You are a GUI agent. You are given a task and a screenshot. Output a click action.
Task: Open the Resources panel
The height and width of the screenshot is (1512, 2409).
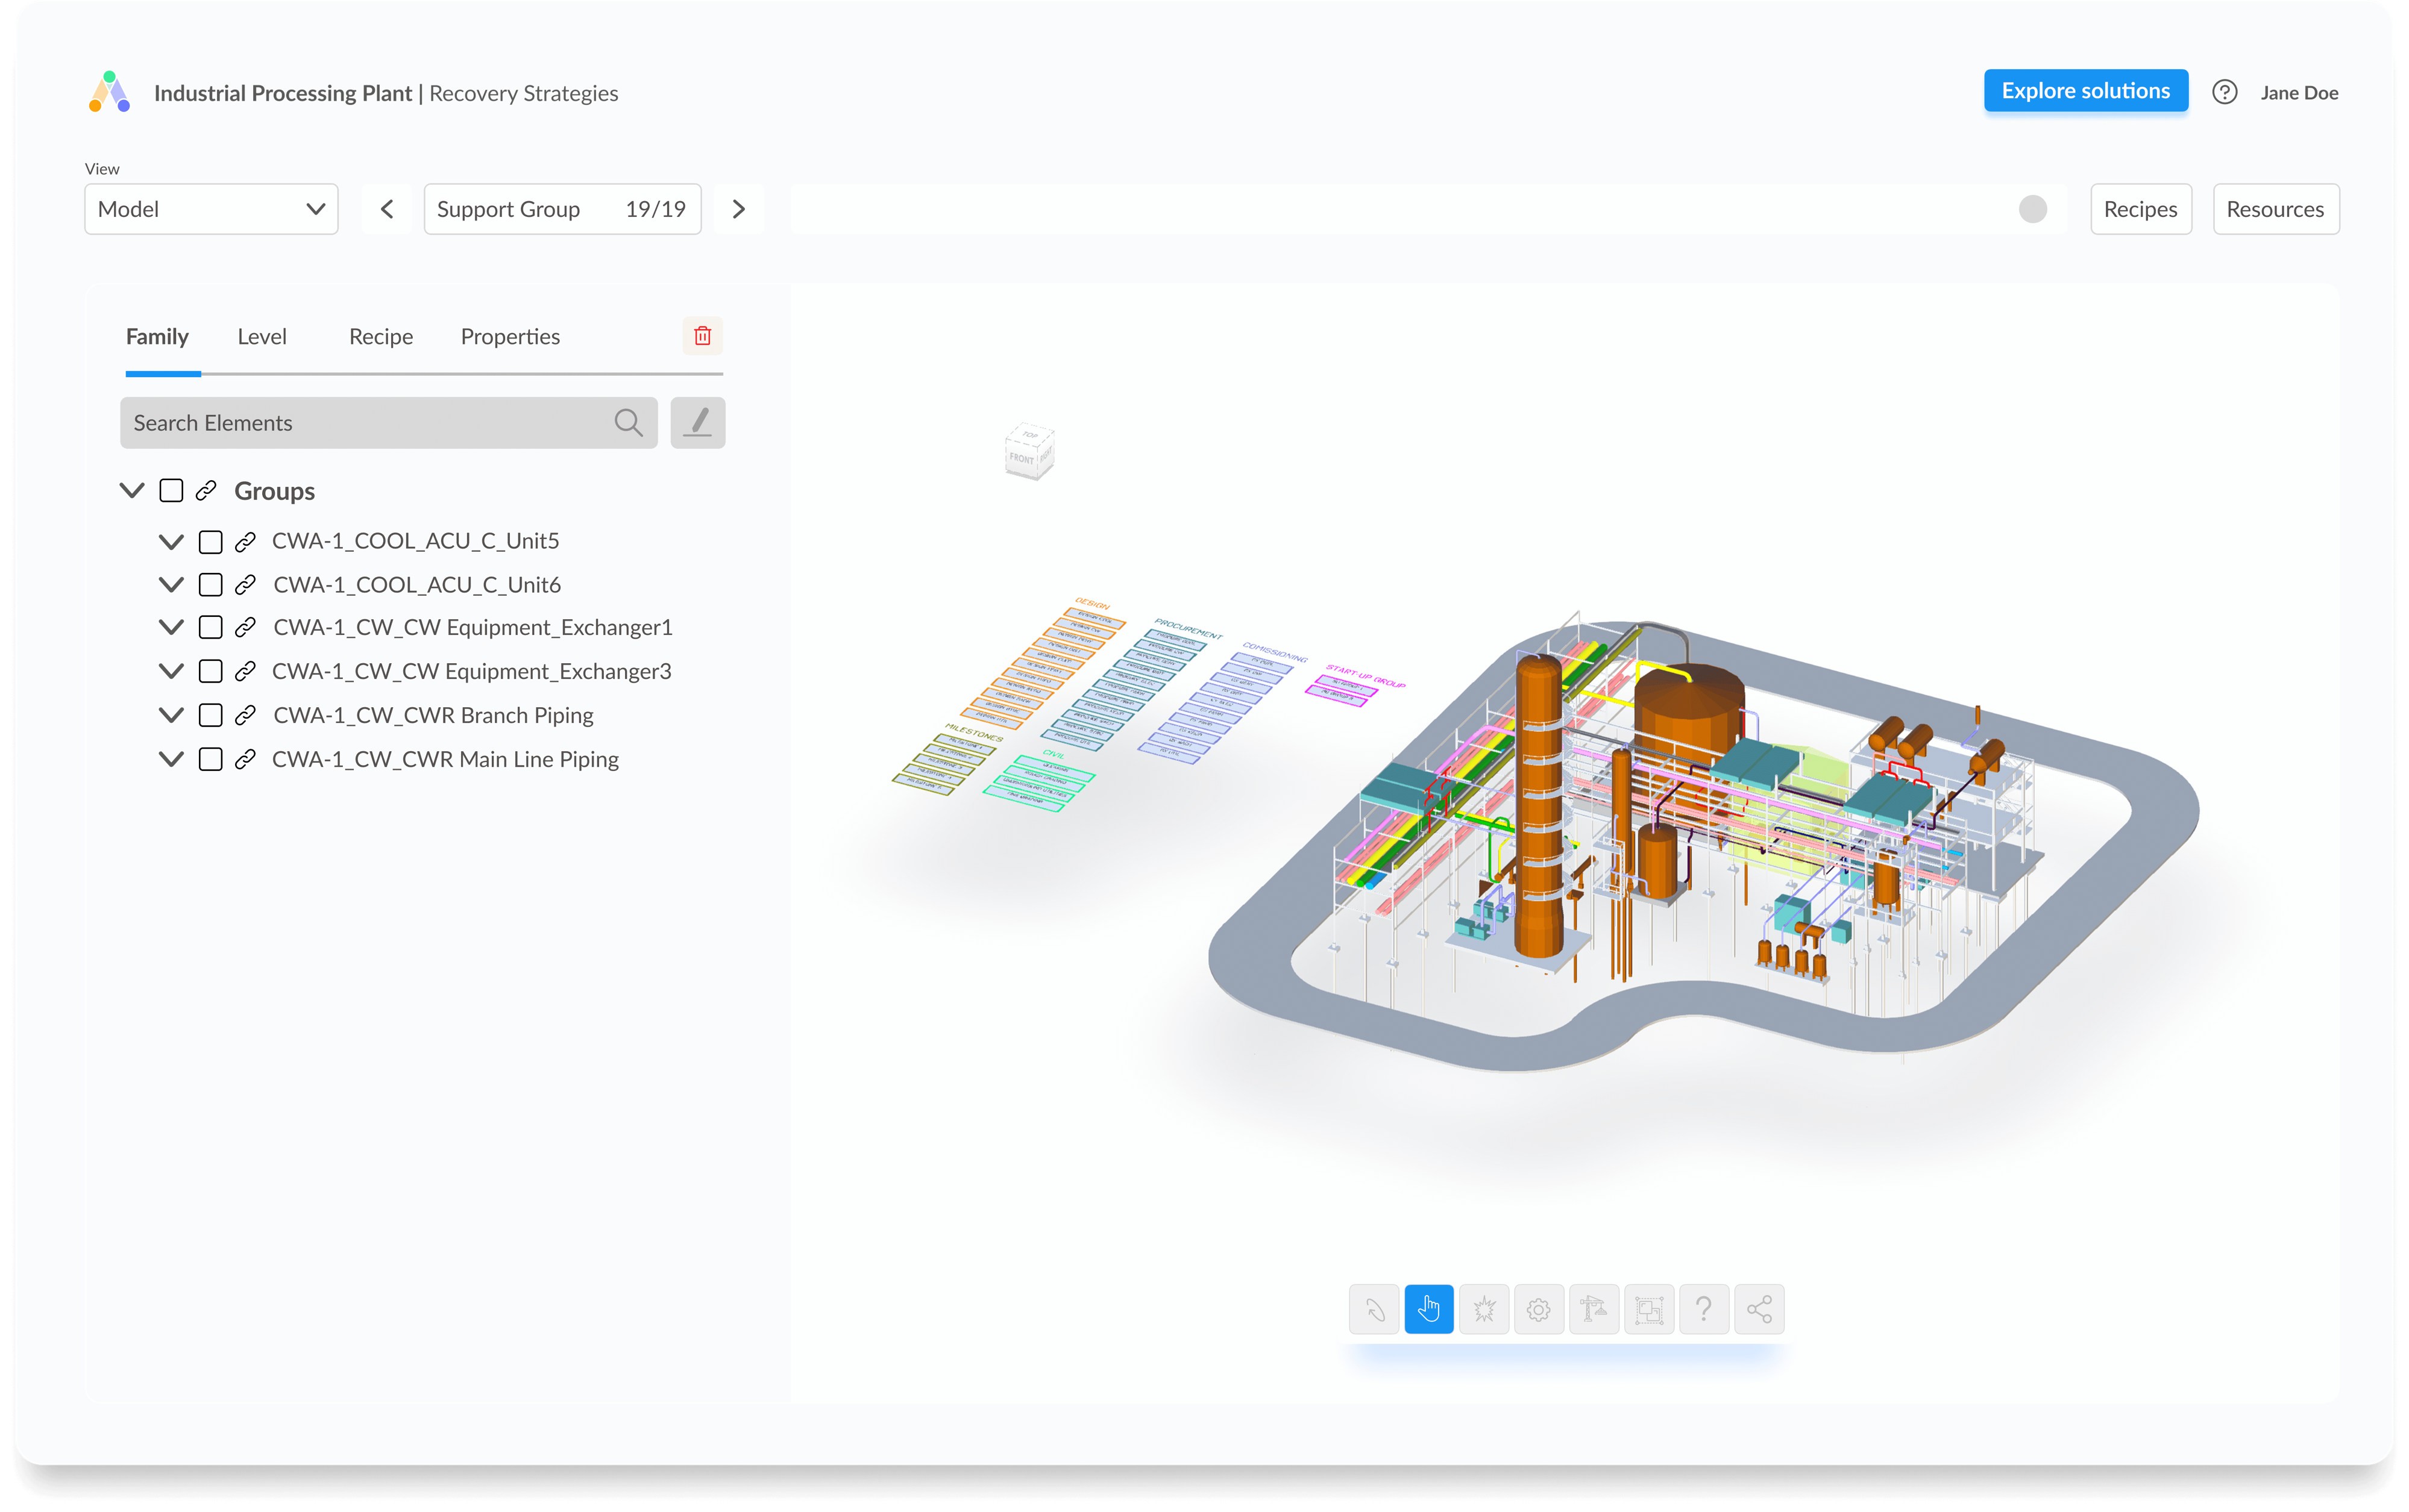[2275, 209]
